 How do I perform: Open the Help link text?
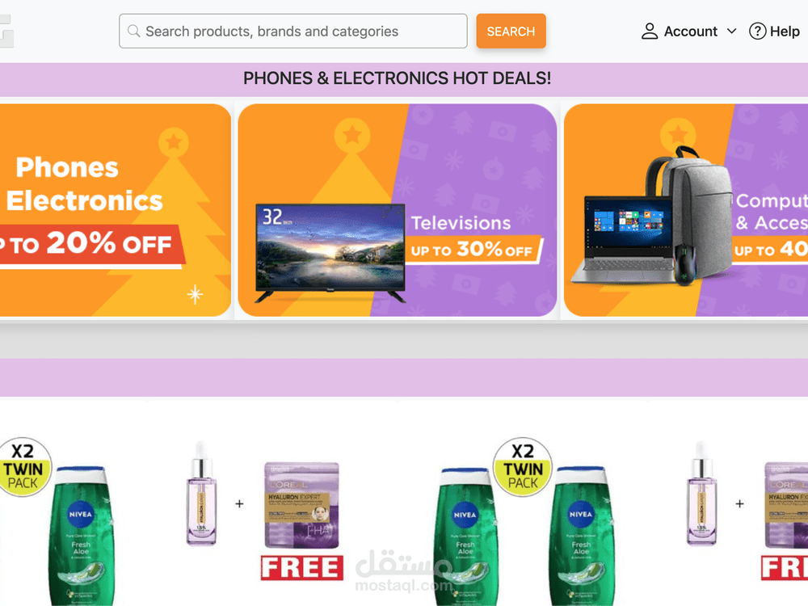tap(785, 32)
